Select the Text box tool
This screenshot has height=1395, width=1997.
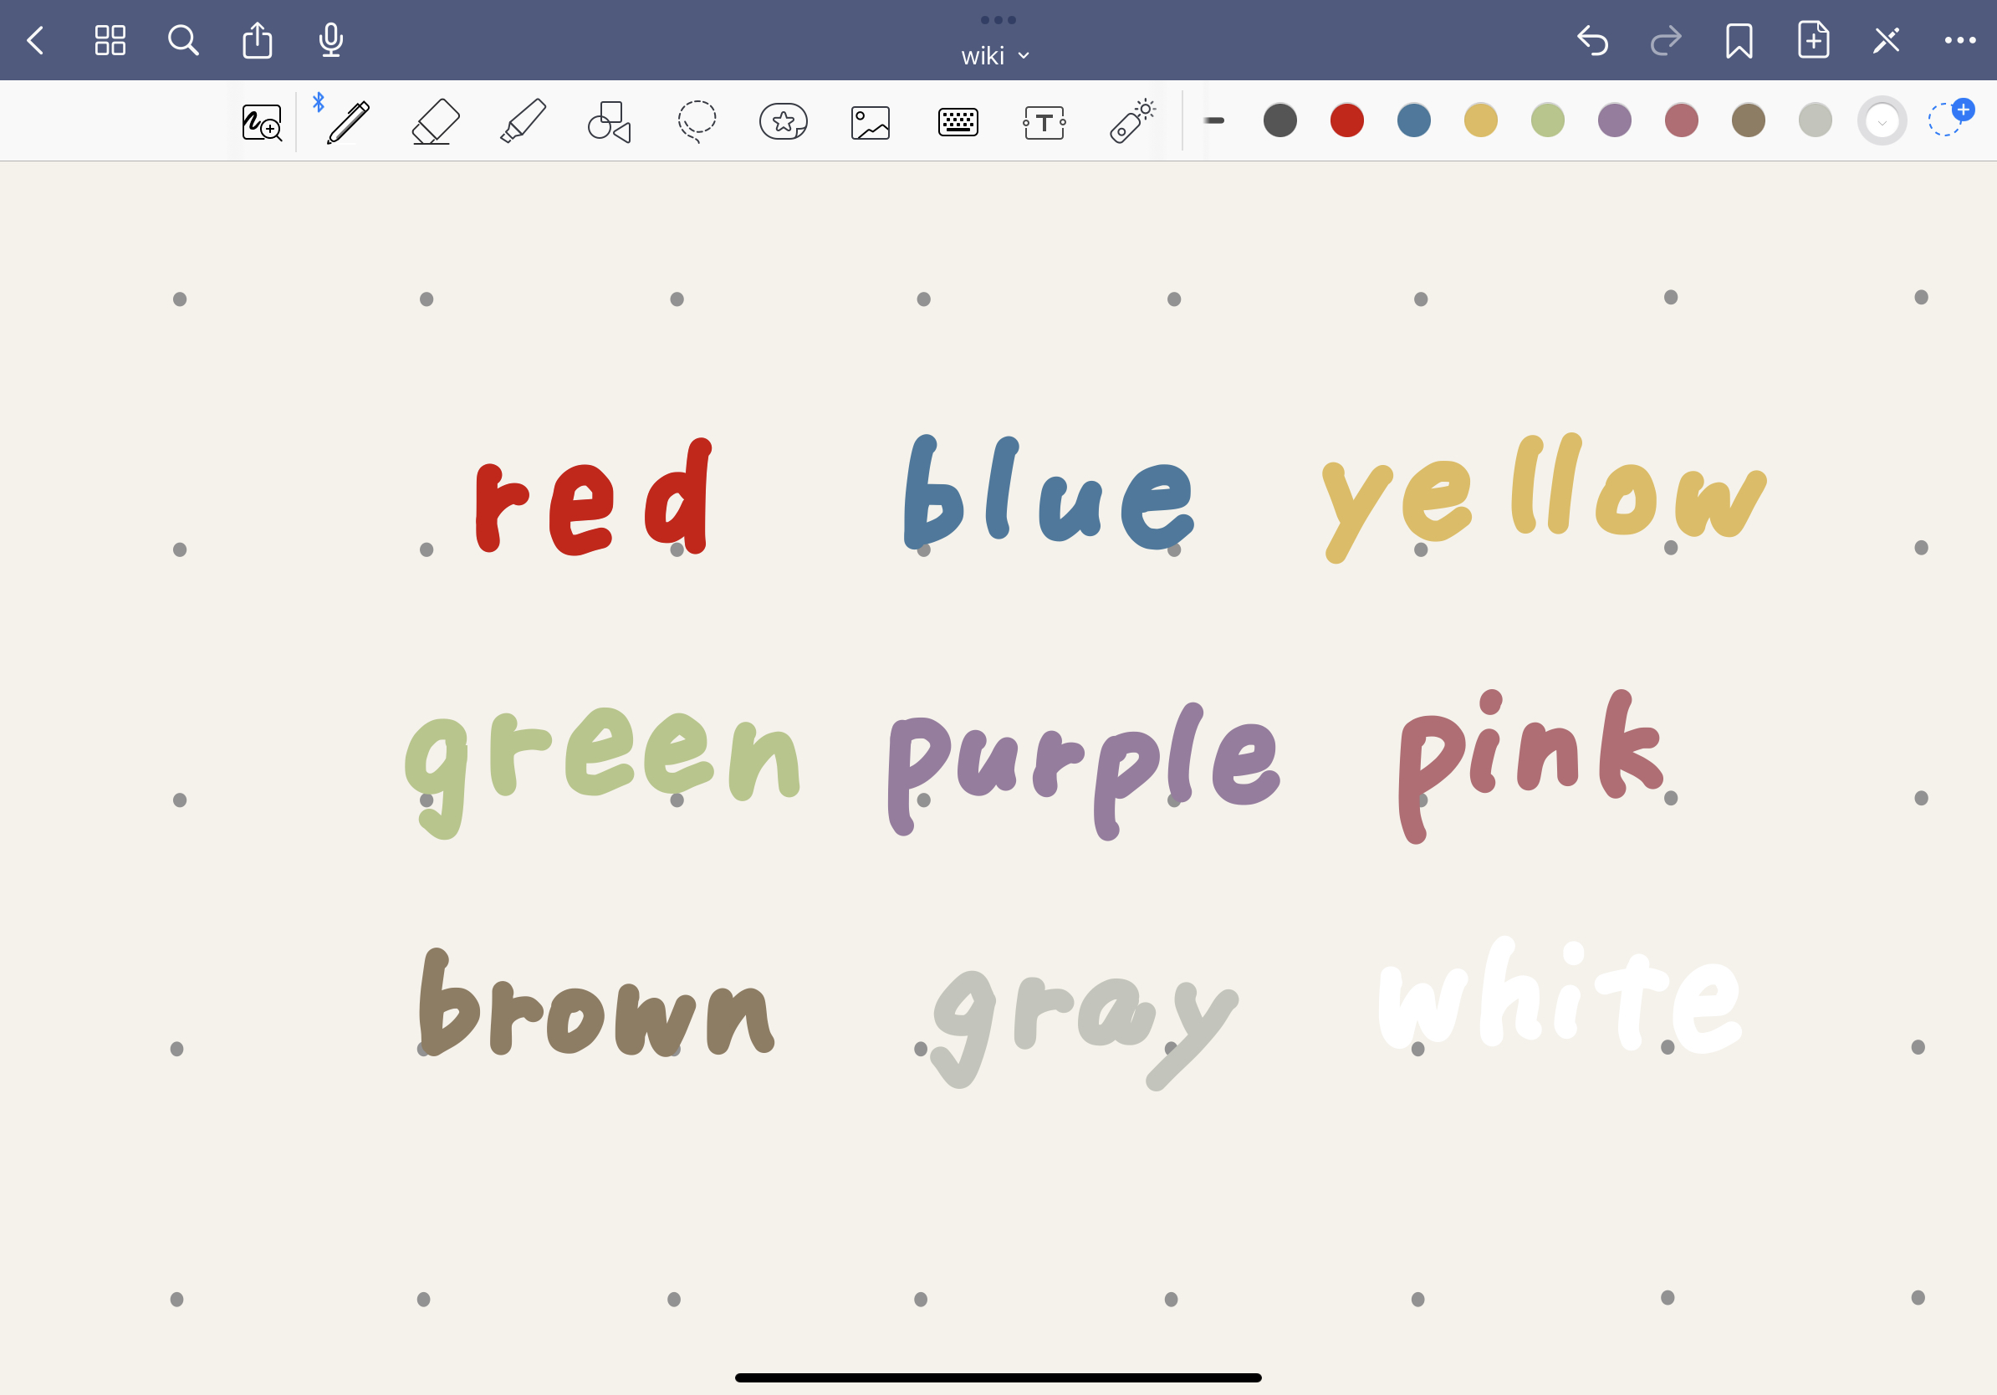(x=1044, y=123)
